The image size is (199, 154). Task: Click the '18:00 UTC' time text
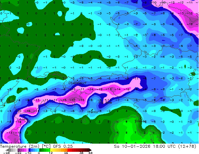coord(164,146)
